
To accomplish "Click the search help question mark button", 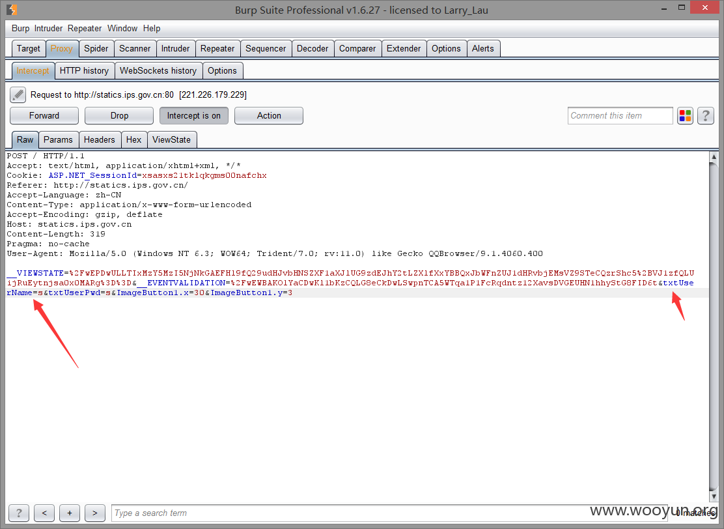I will pos(19,513).
